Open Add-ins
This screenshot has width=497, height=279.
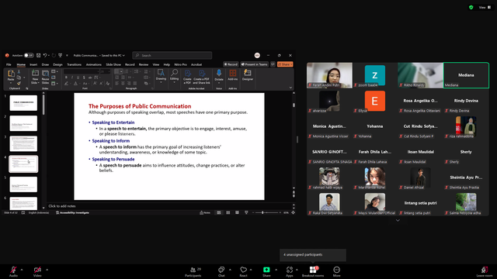pyautogui.click(x=233, y=75)
